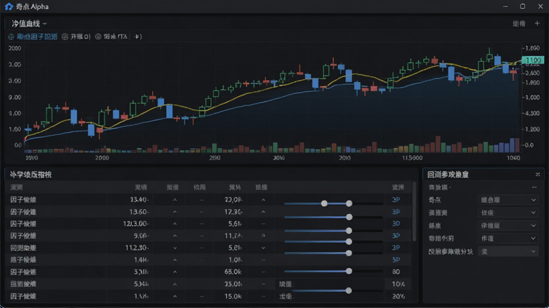
Task: Open the greyed last dropdown in parameter panel
Action: 508,251
